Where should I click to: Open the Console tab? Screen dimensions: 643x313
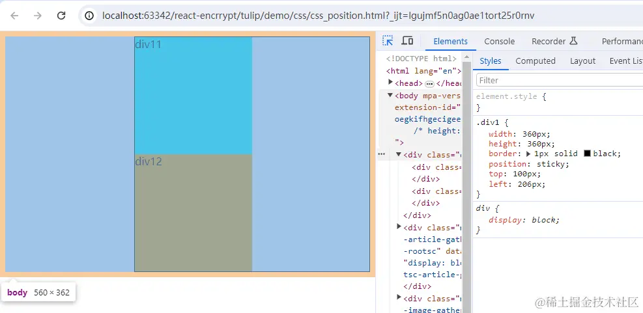pos(499,42)
